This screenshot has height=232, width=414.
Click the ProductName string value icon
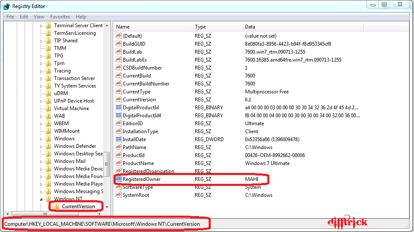pos(119,163)
